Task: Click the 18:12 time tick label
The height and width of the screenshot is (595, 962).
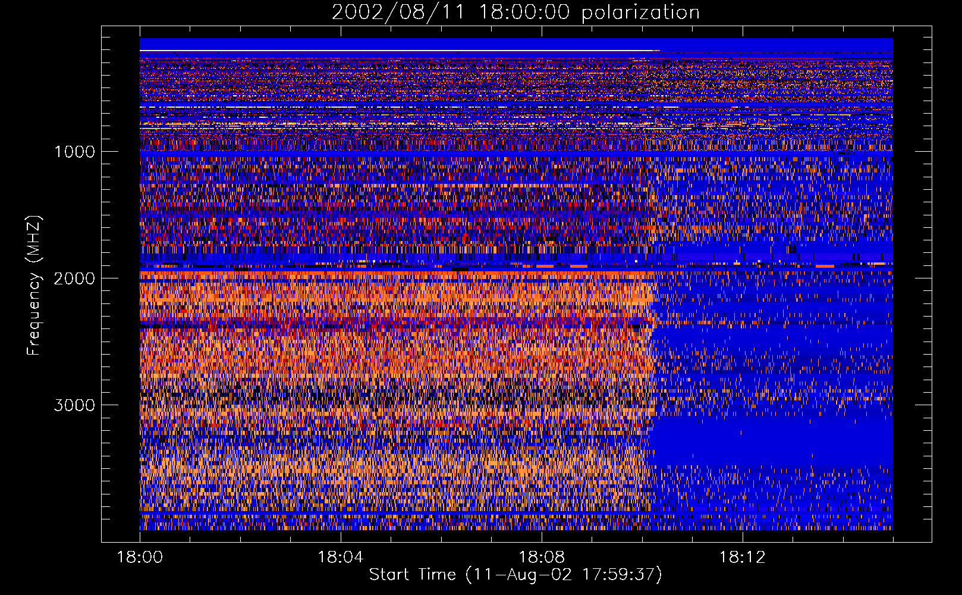Action: click(742, 558)
